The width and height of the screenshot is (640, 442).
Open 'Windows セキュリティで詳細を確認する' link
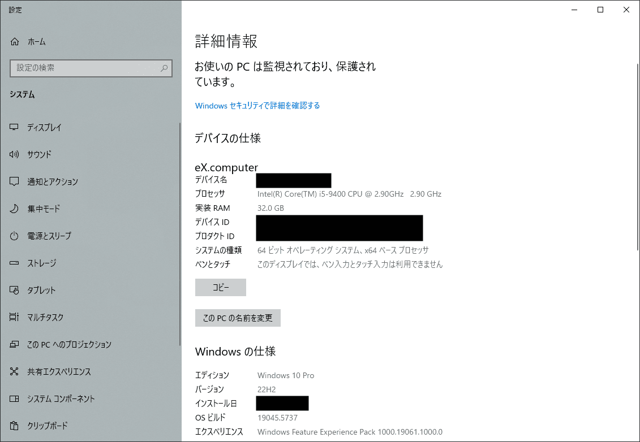(x=257, y=106)
